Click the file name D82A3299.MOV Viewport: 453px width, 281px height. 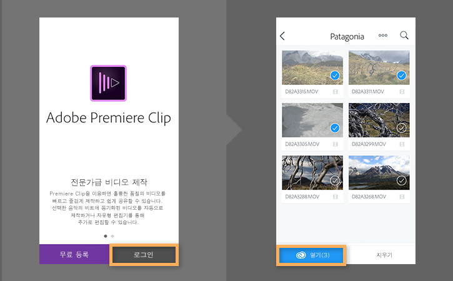(x=369, y=144)
